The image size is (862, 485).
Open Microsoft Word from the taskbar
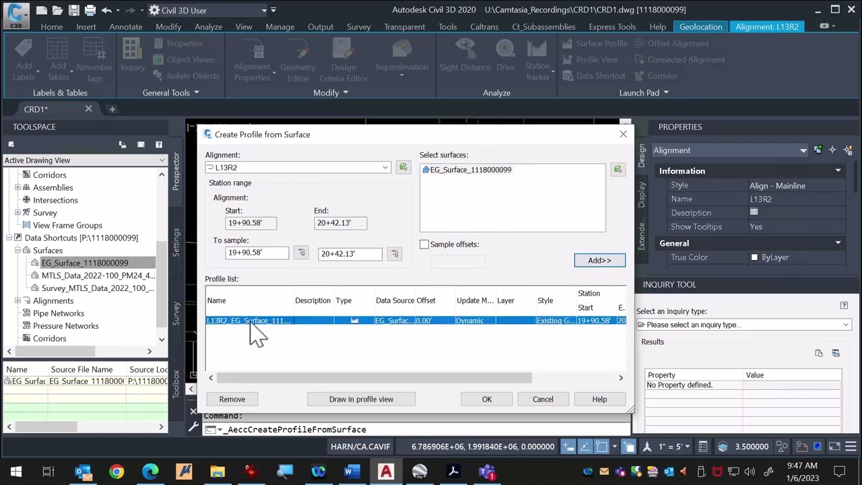pos(352,472)
